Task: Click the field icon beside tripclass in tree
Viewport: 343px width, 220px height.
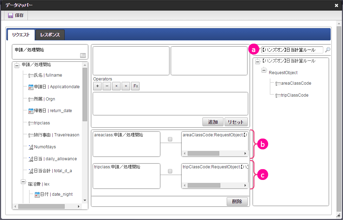Action: point(31,123)
